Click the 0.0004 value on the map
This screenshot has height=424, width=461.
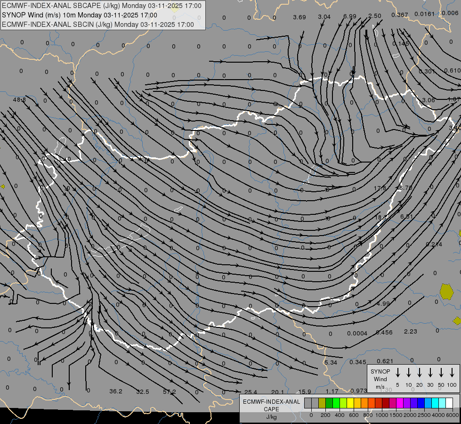click(x=357, y=334)
